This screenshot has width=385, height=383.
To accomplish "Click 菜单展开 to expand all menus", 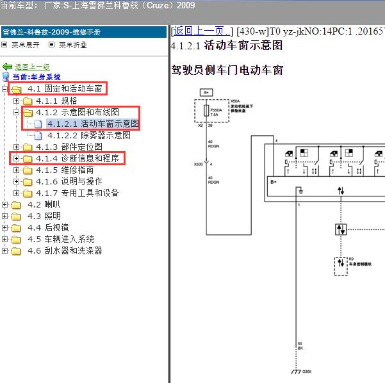I will [25, 45].
